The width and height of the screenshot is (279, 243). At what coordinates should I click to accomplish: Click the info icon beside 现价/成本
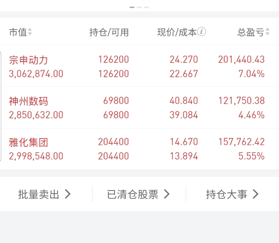201,32
